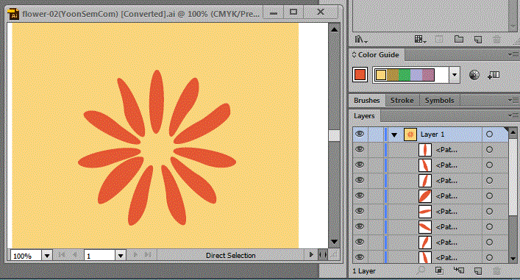The height and width of the screenshot is (280, 520).
Task: Open the Layers panel flyout menu
Action: click(514, 115)
